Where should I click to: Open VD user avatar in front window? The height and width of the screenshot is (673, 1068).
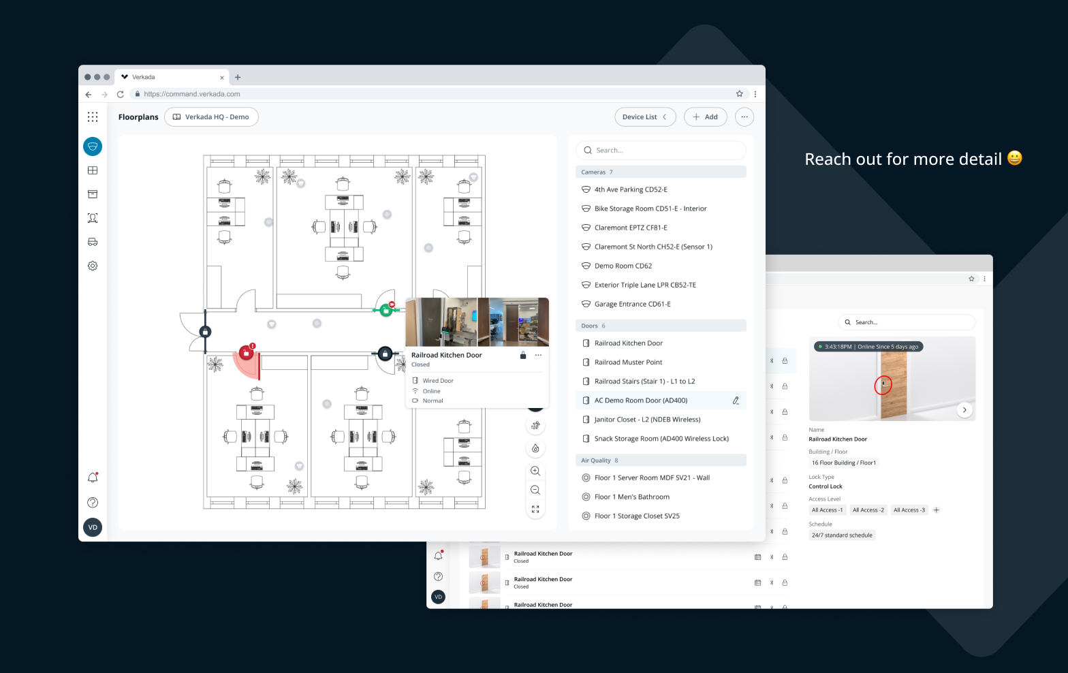click(93, 527)
